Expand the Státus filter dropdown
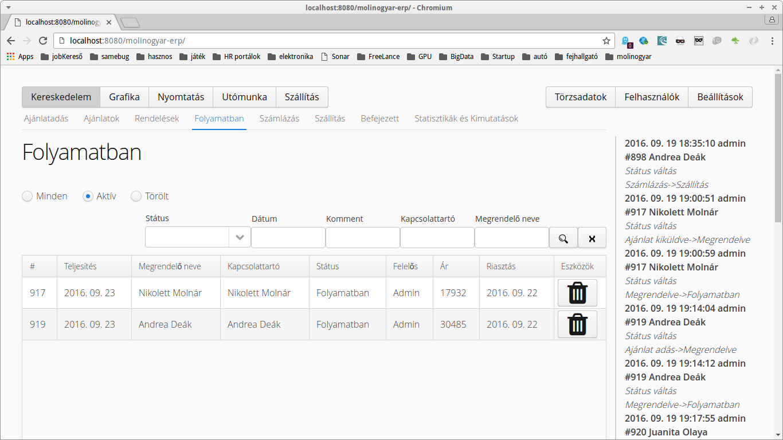 240,237
